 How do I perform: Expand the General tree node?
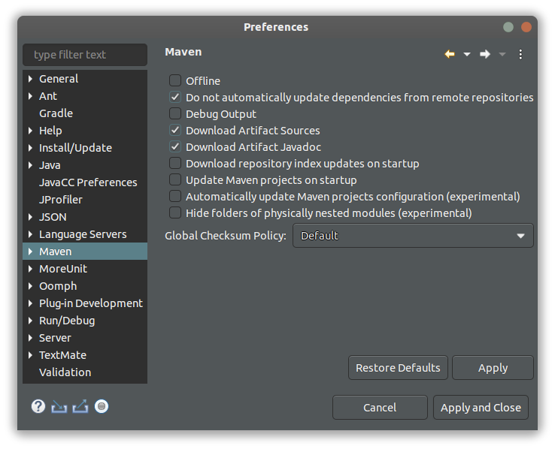coord(30,79)
